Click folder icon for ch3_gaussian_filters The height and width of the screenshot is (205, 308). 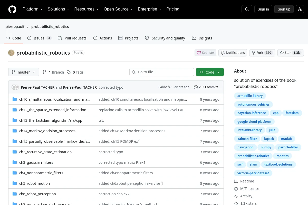[x=15, y=162]
